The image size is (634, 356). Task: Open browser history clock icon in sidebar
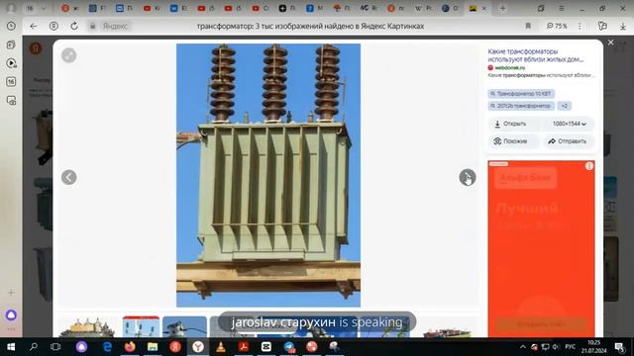(x=11, y=26)
